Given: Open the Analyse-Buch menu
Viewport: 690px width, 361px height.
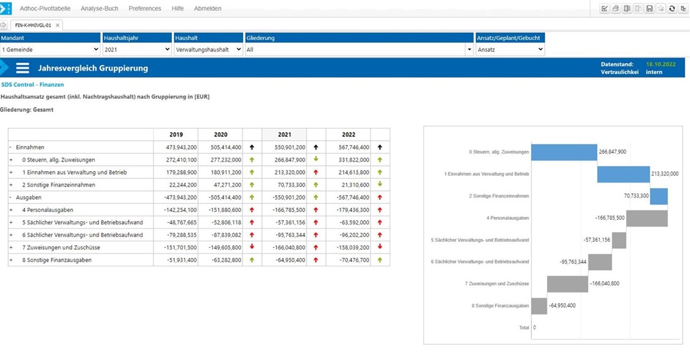Looking at the screenshot, I should click(x=100, y=9).
